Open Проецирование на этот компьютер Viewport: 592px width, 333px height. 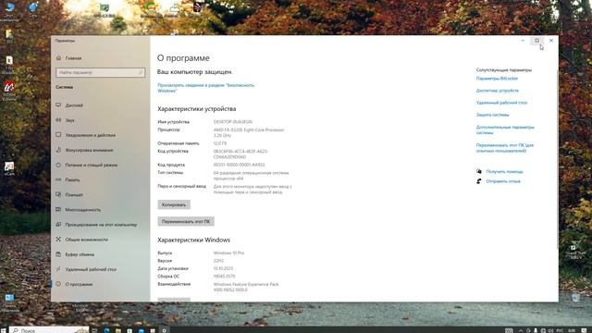[101, 225]
